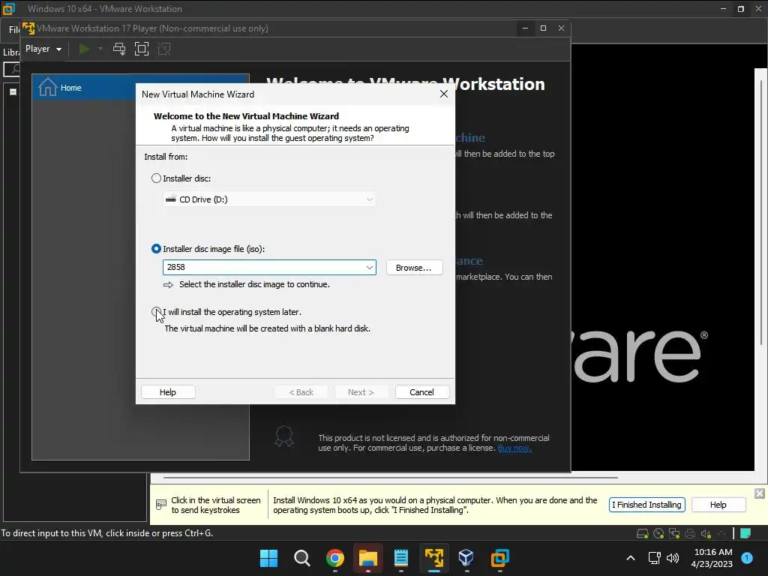The image size is (768, 576).
Task: Click the taskbar clock and date
Action: pyautogui.click(x=712, y=558)
